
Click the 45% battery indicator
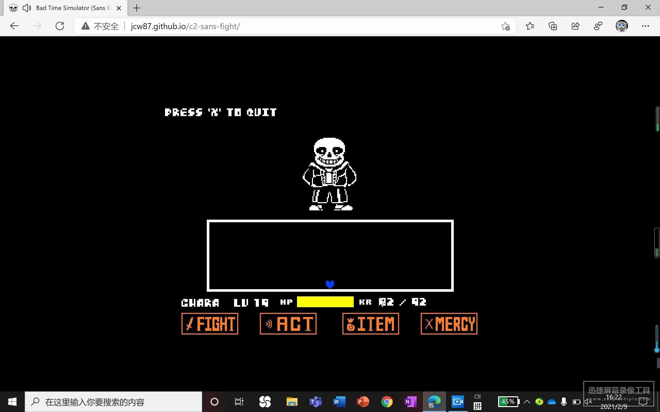coord(509,401)
